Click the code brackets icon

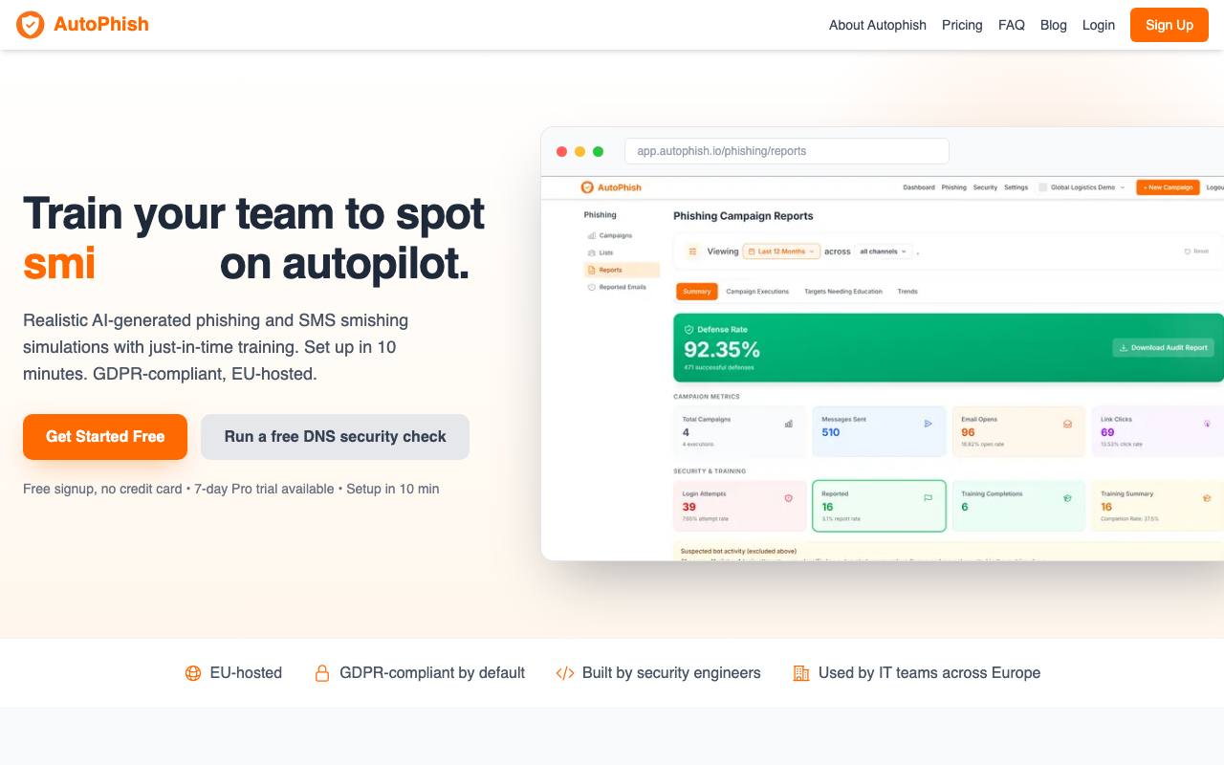[565, 673]
